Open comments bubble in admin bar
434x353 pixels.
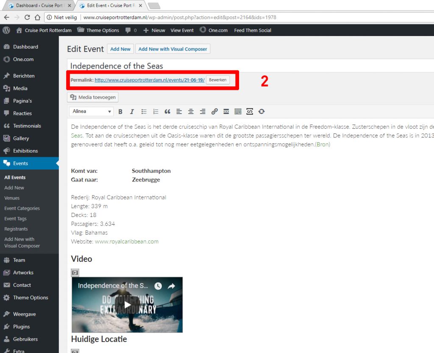point(131,30)
